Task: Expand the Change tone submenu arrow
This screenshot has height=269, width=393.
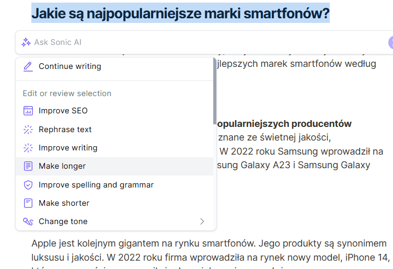Action: [x=202, y=221]
